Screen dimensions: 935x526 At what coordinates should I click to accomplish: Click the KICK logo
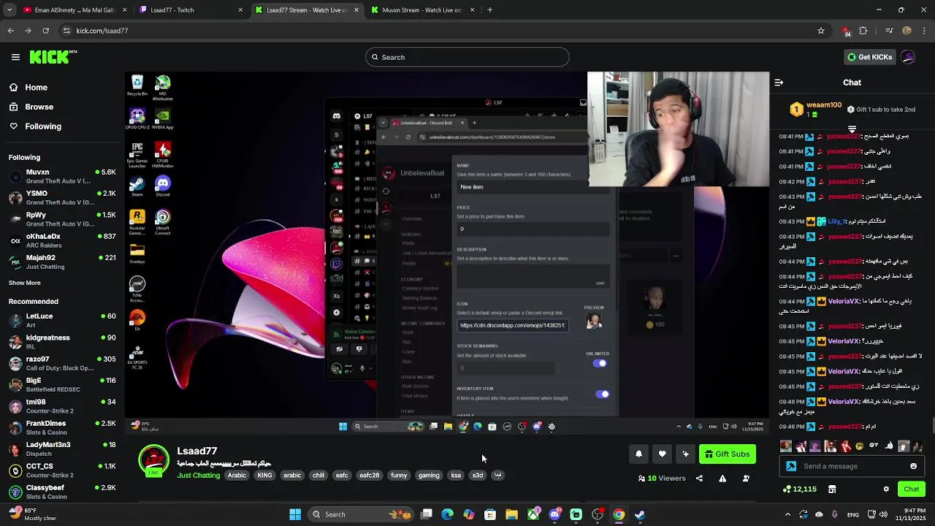tap(53, 57)
